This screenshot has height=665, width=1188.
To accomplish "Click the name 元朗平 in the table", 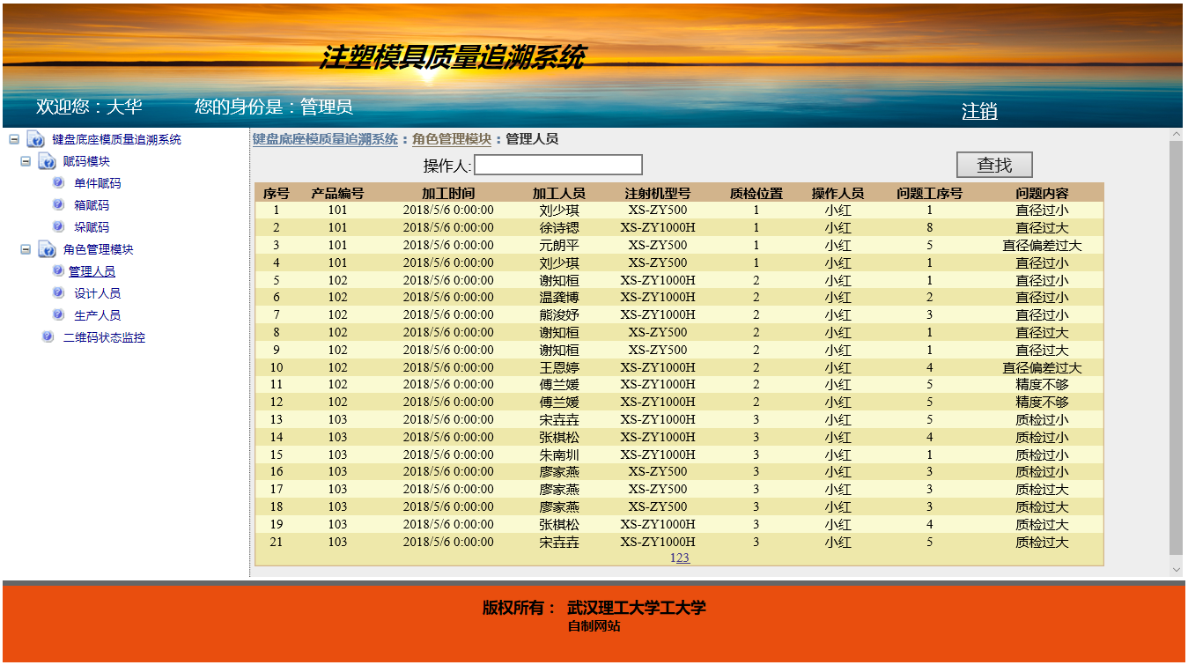I will click(x=559, y=245).
